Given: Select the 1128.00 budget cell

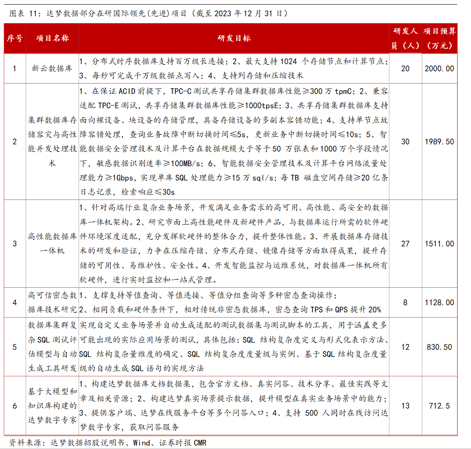Looking at the screenshot, I should point(439,302).
